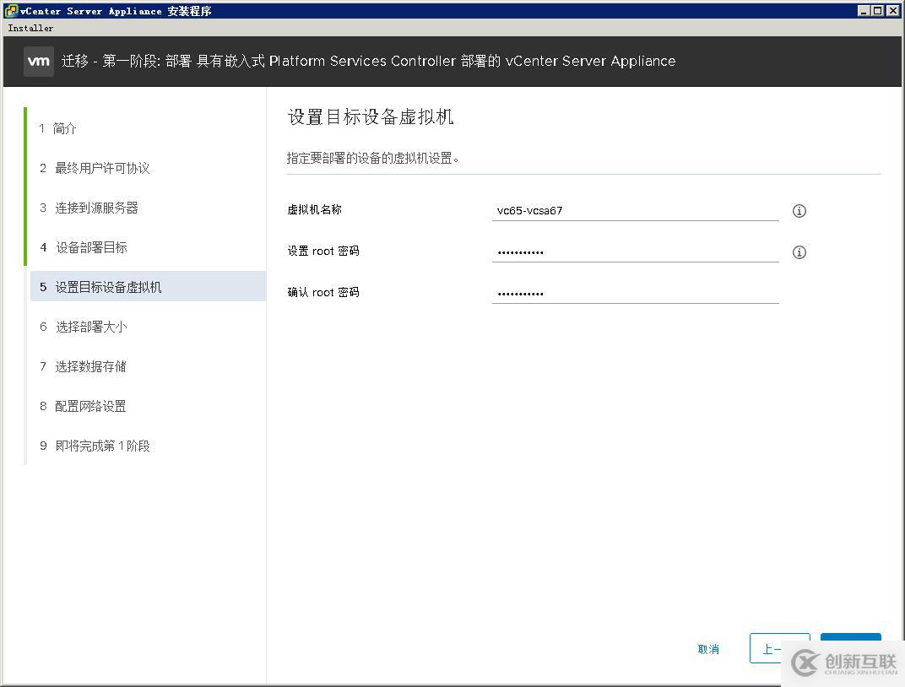Click the info icon next to 虚拟机名称
The image size is (905, 687).
[x=799, y=211]
